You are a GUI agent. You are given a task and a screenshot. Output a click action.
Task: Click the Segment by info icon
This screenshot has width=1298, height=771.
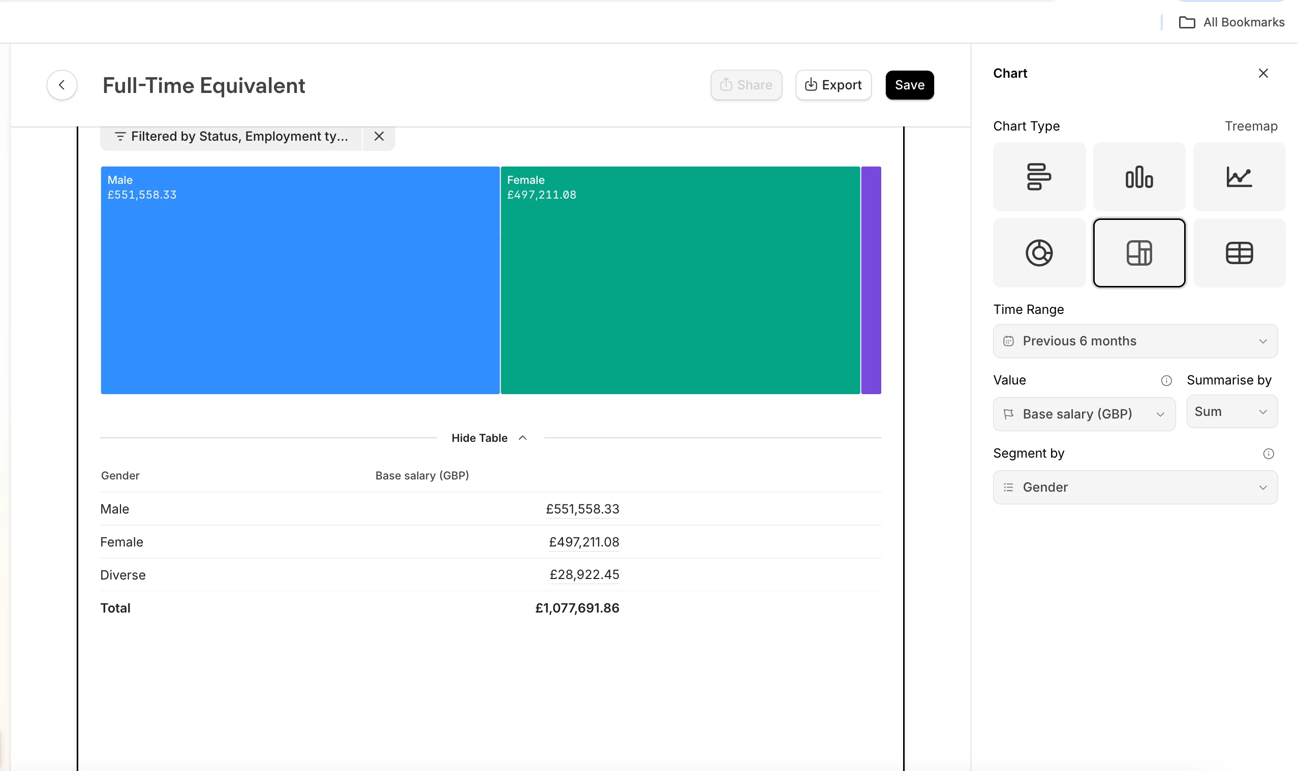pos(1268,454)
